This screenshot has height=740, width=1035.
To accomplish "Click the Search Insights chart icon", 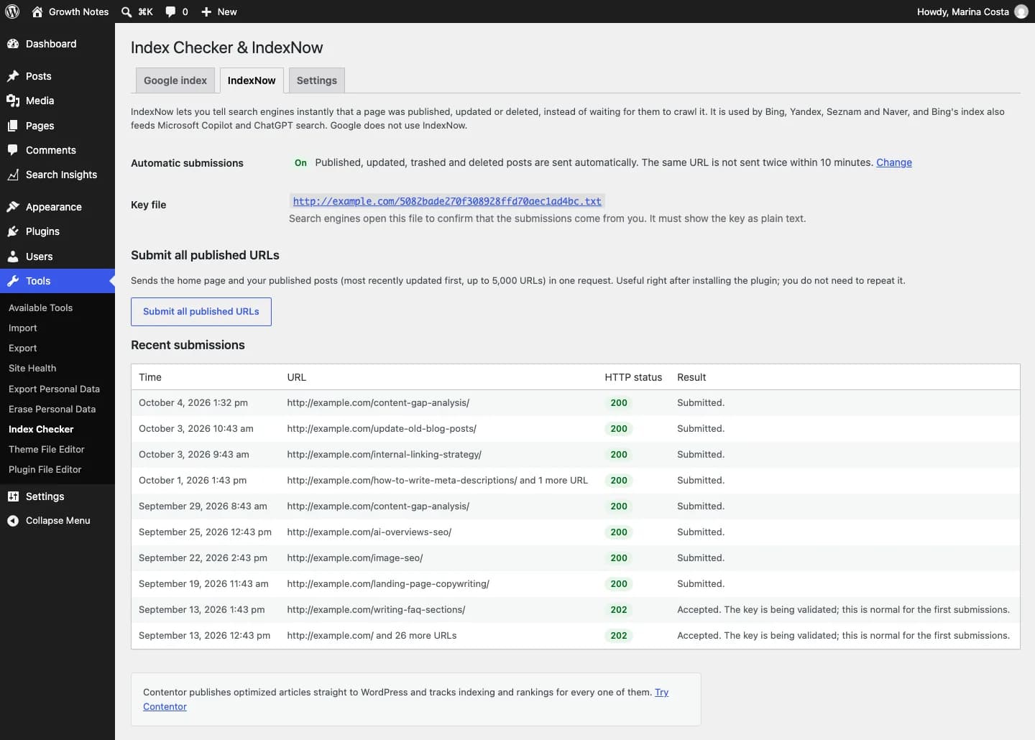I will point(13,175).
